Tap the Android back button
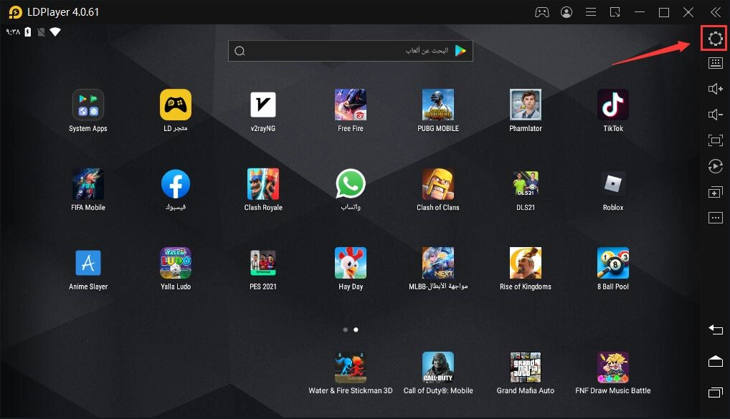The width and height of the screenshot is (730, 419). (x=716, y=329)
